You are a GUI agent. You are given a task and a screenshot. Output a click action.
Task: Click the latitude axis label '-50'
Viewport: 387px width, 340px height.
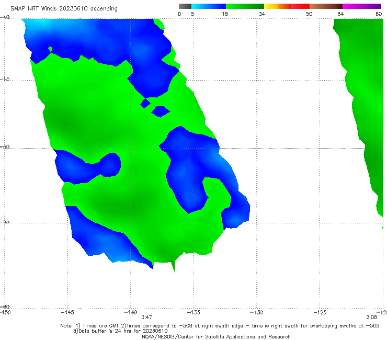coord(5,146)
